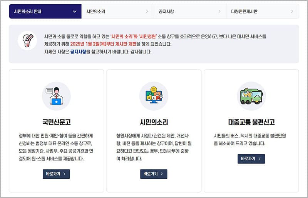308x198 pixels.
Task: Click the red '시민의 소리'와 '시민청원' text
Action: 134,36
